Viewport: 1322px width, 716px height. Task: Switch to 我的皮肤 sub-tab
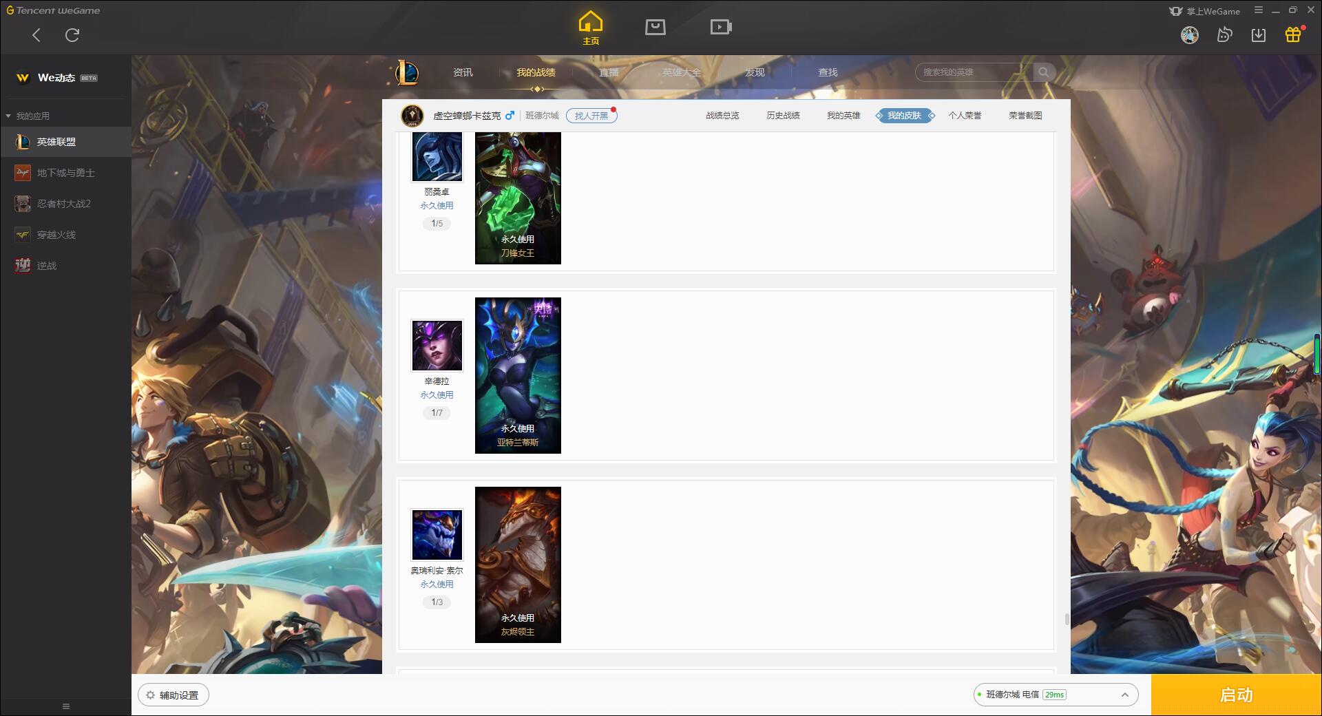click(x=904, y=116)
